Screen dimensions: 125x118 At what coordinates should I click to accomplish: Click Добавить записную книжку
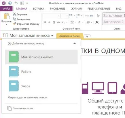pos(26,43)
